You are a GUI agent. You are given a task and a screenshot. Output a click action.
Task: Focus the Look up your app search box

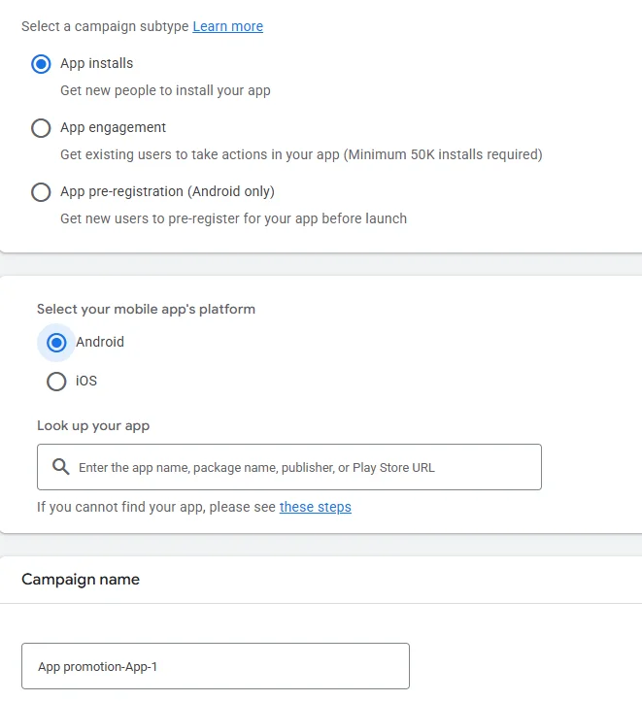289,467
